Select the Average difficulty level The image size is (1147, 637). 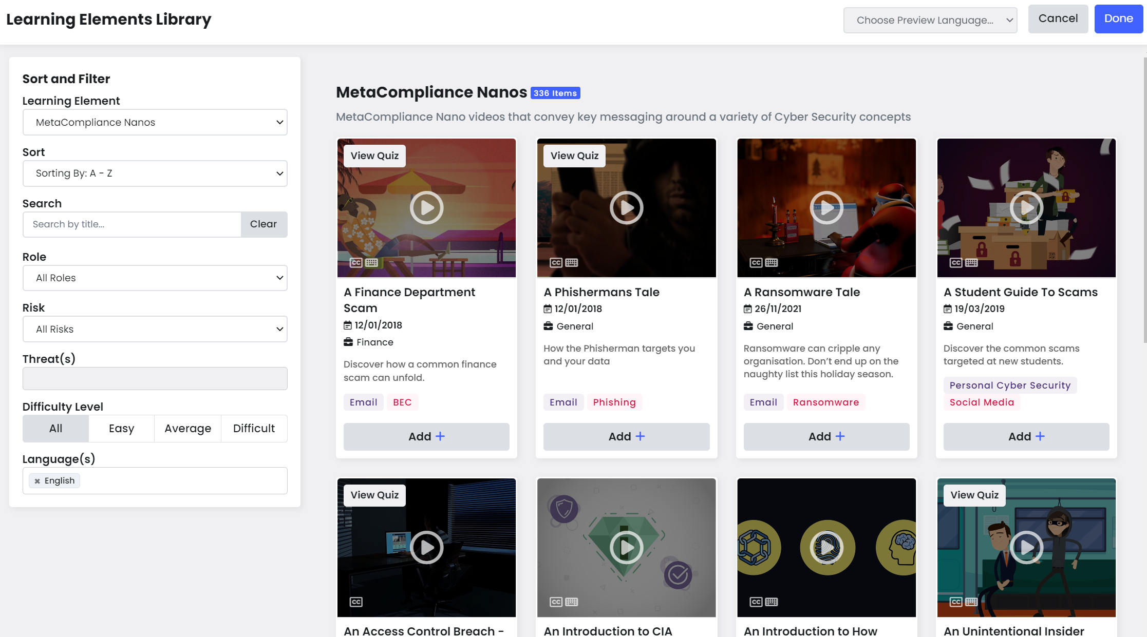188,429
